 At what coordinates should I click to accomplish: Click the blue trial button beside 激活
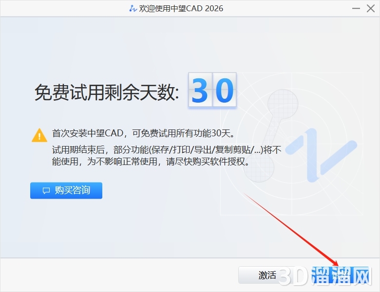pyautogui.click(x=341, y=275)
